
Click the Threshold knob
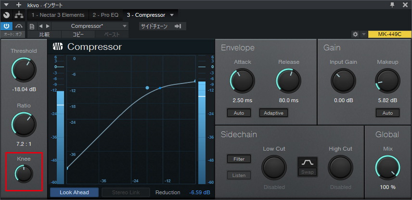[x=24, y=70]
